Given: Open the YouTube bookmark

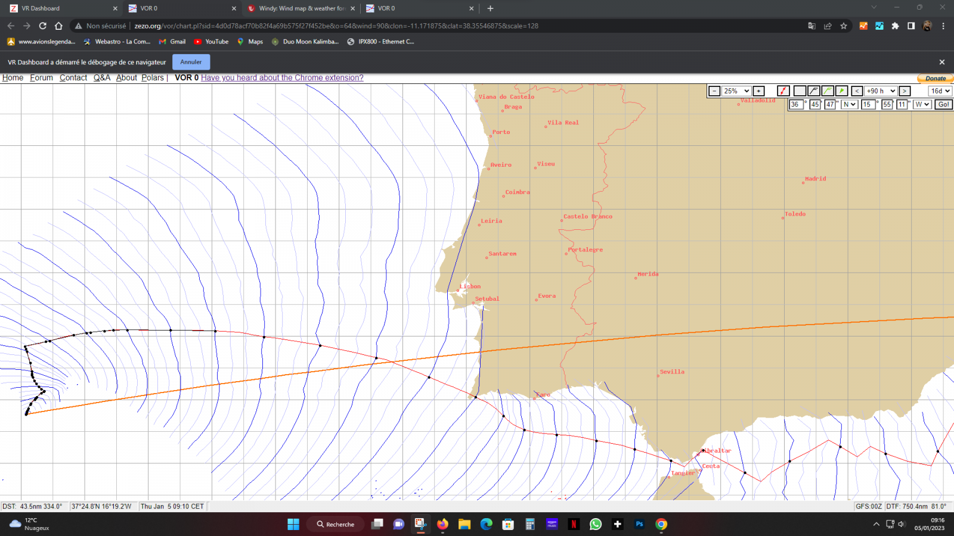Looking at the screenshot, I should coord(211,42).
